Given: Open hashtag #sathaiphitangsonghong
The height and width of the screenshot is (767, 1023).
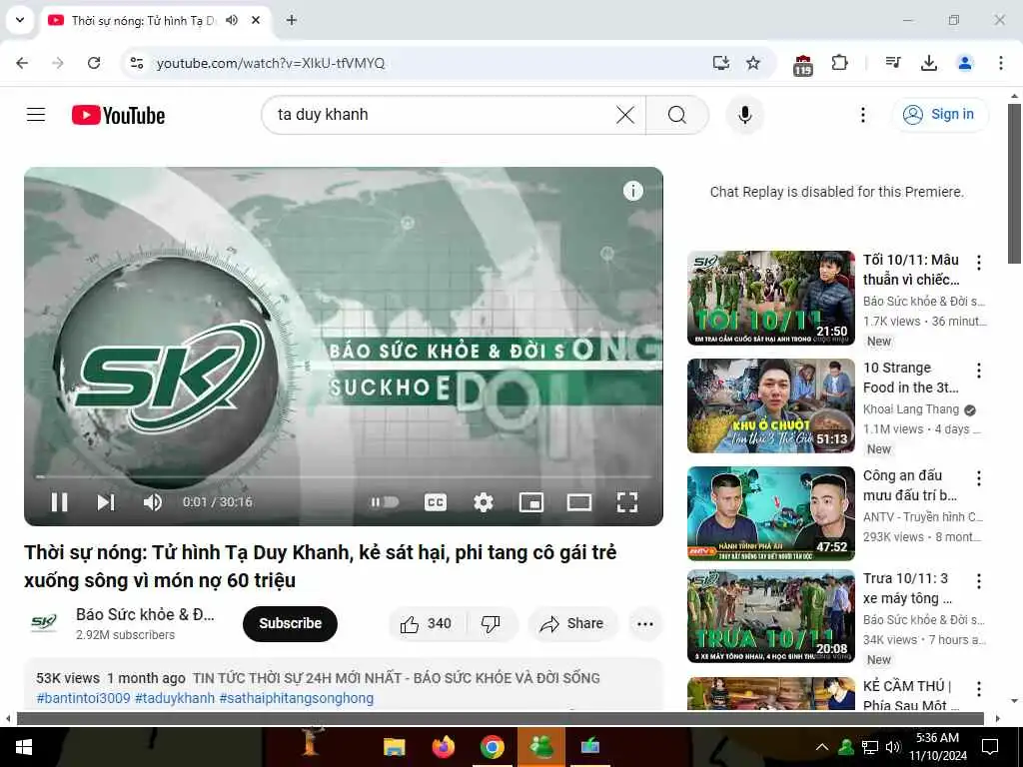Looking at the screenshot, I should 296,698.
